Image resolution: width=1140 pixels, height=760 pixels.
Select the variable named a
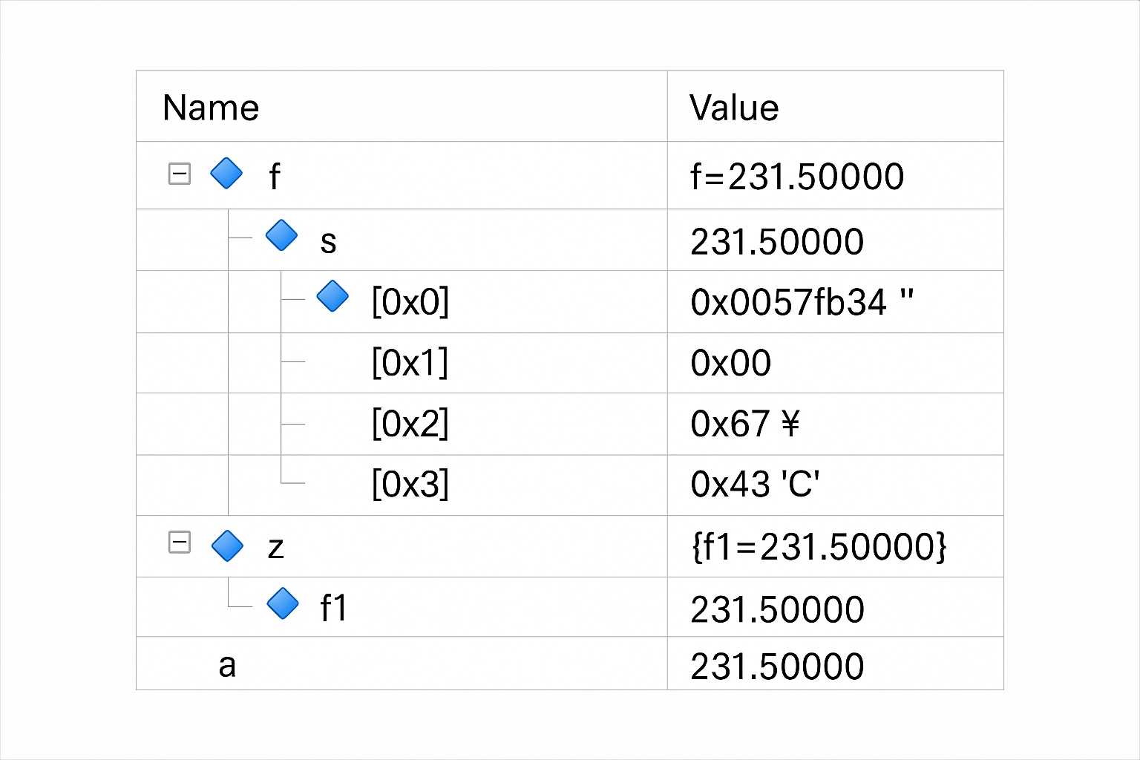(227, 665)
